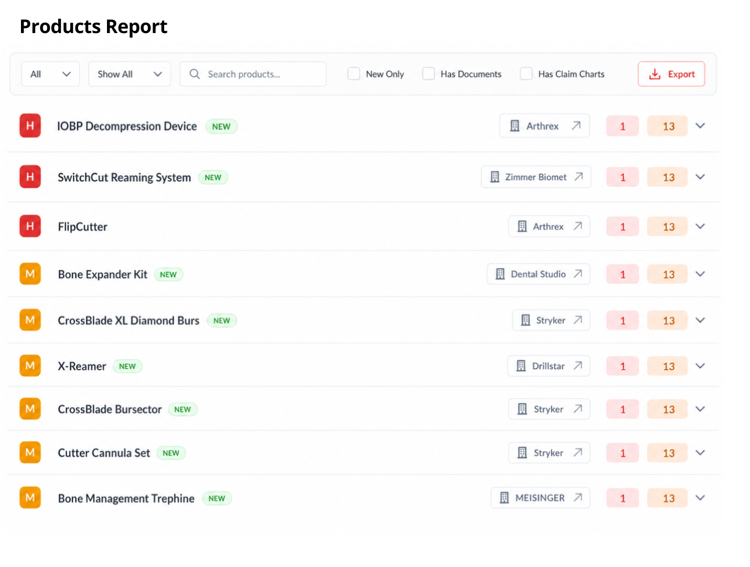
Task: Click NEW tag on IOBP Decompression Device
Action: (x=221, y=127)
